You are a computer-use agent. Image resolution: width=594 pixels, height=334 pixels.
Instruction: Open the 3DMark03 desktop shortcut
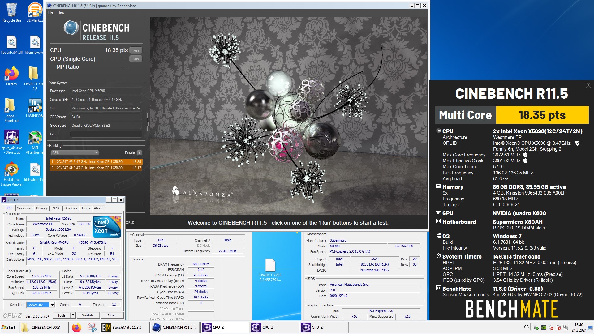35,12
